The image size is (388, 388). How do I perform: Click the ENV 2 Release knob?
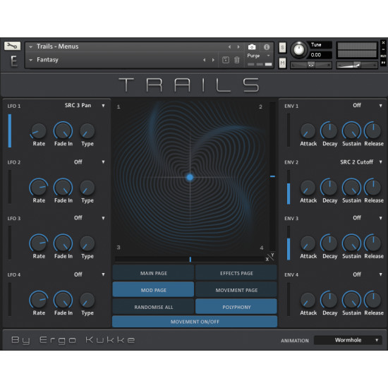click(373, 188)
